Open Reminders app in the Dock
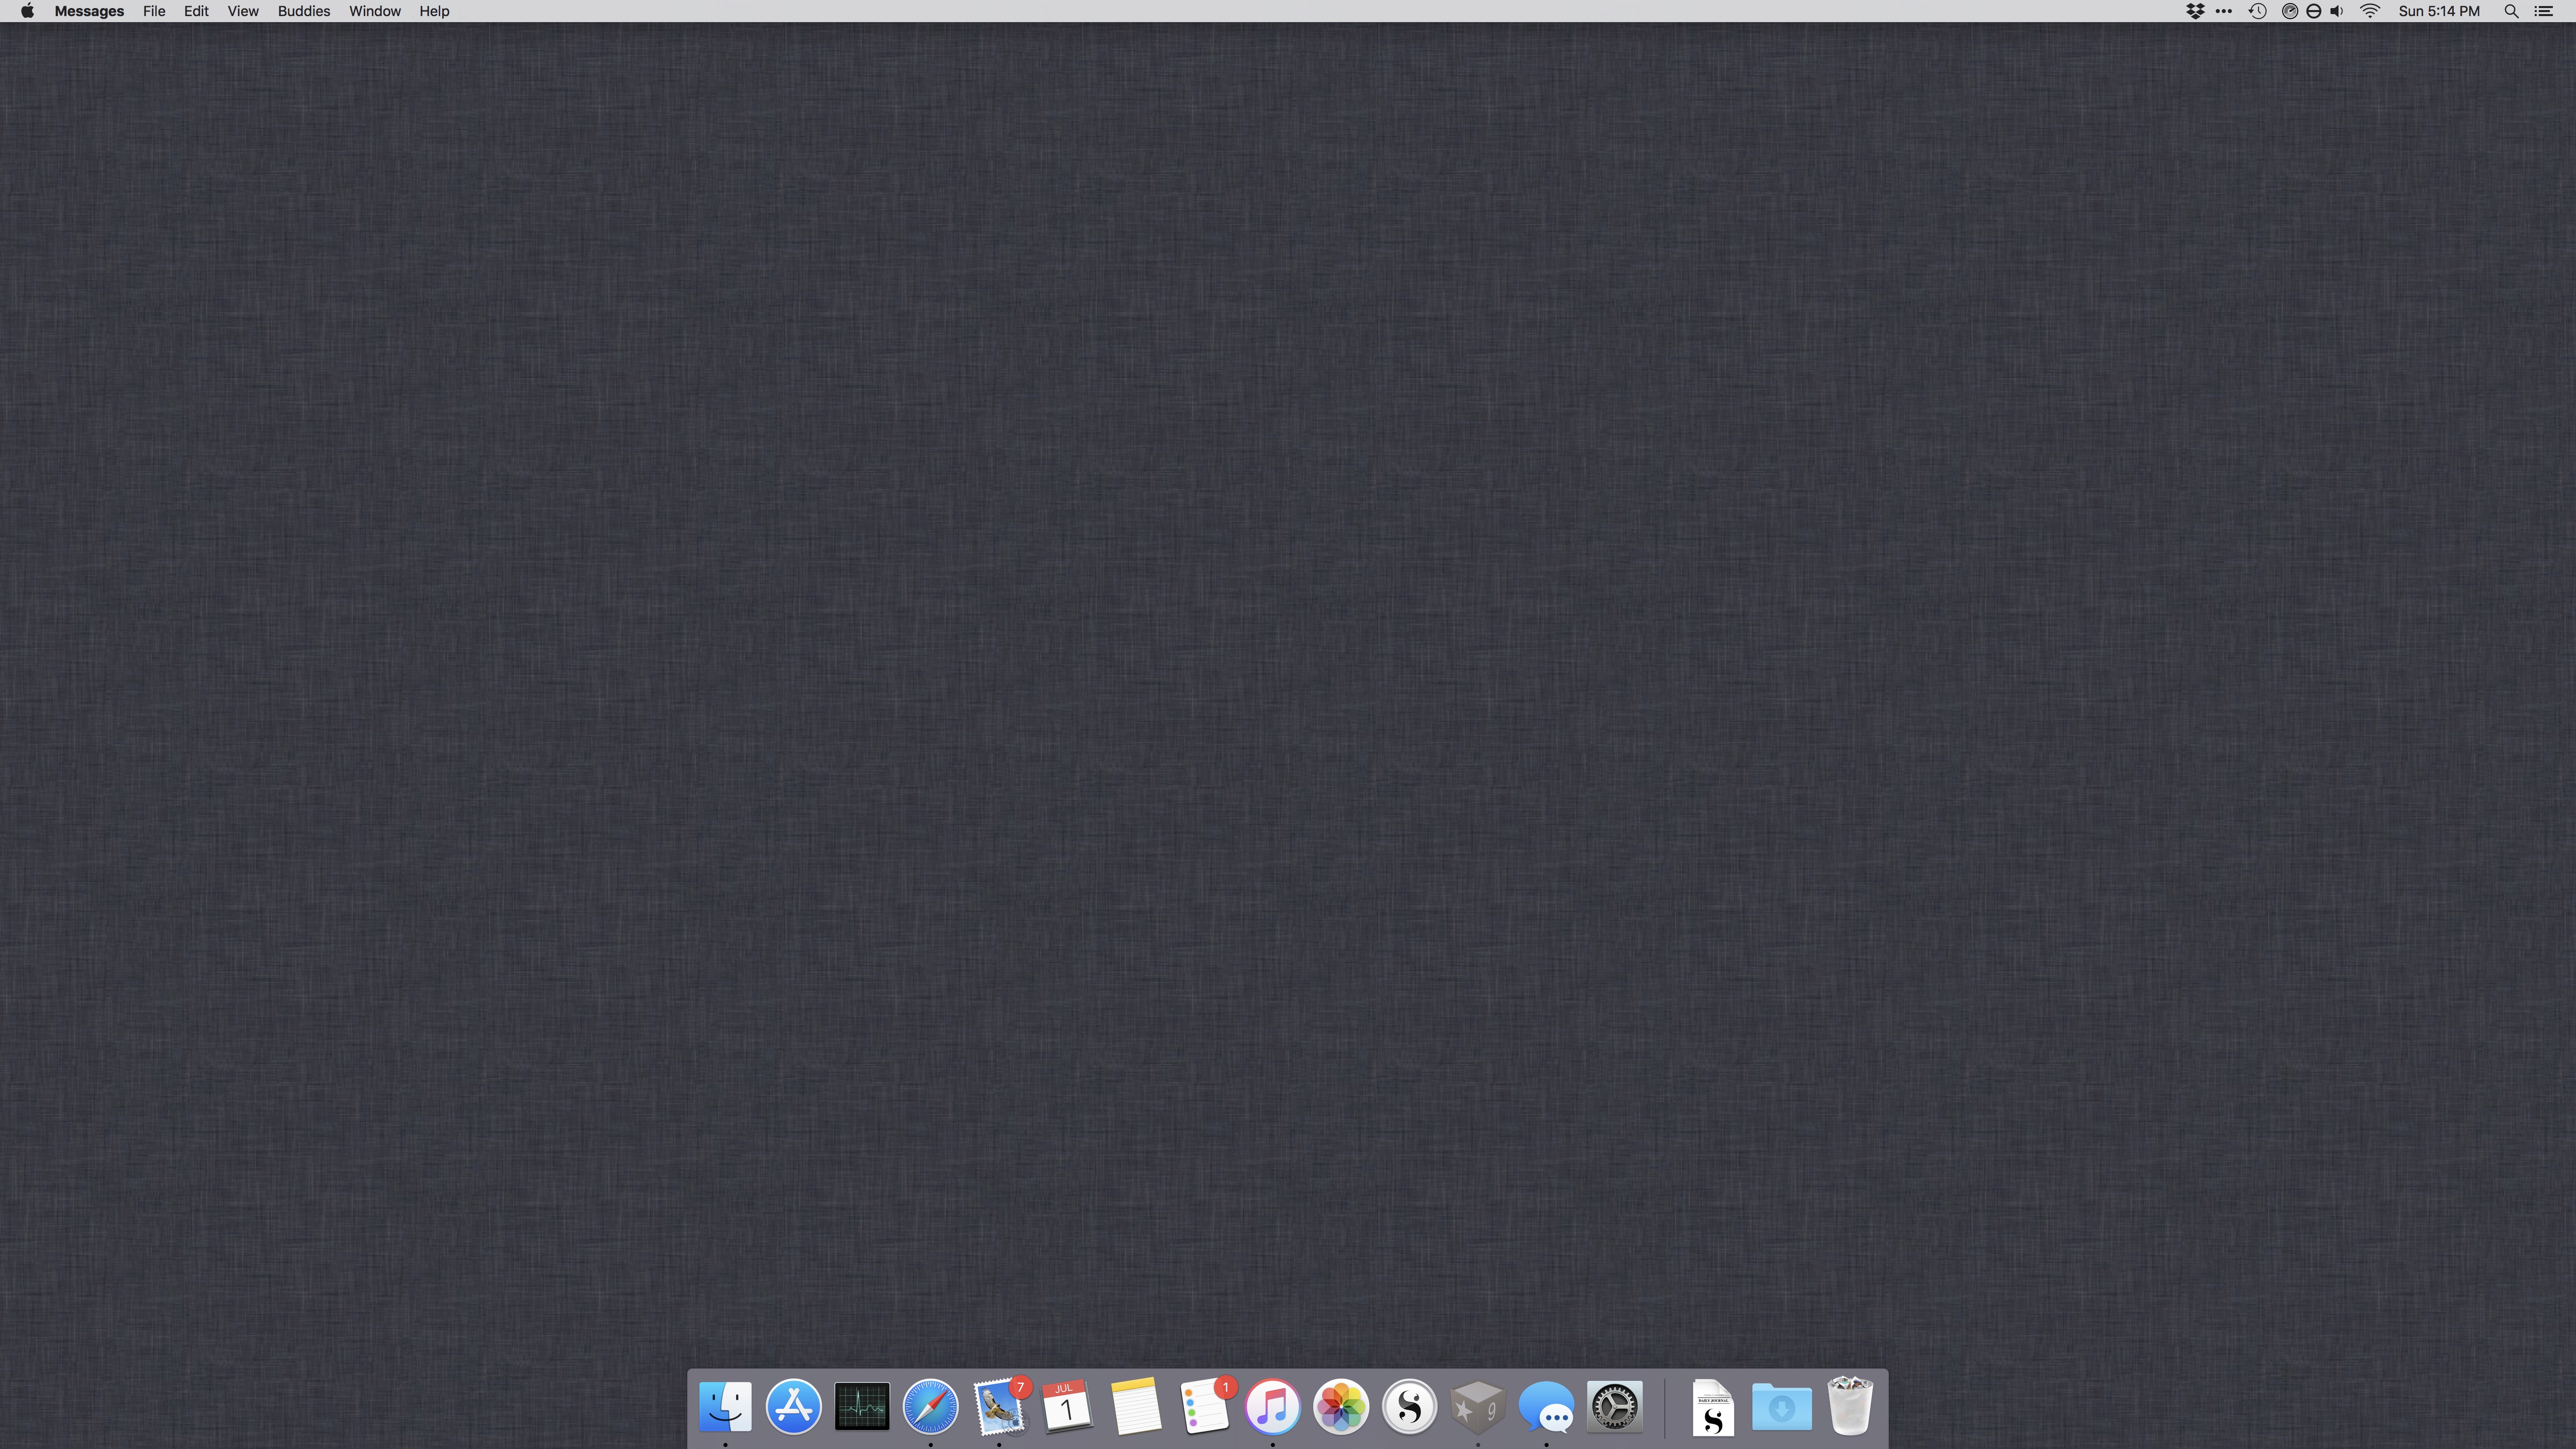Viewport: 2576px width, 1449px height. coord(1204,1406)
